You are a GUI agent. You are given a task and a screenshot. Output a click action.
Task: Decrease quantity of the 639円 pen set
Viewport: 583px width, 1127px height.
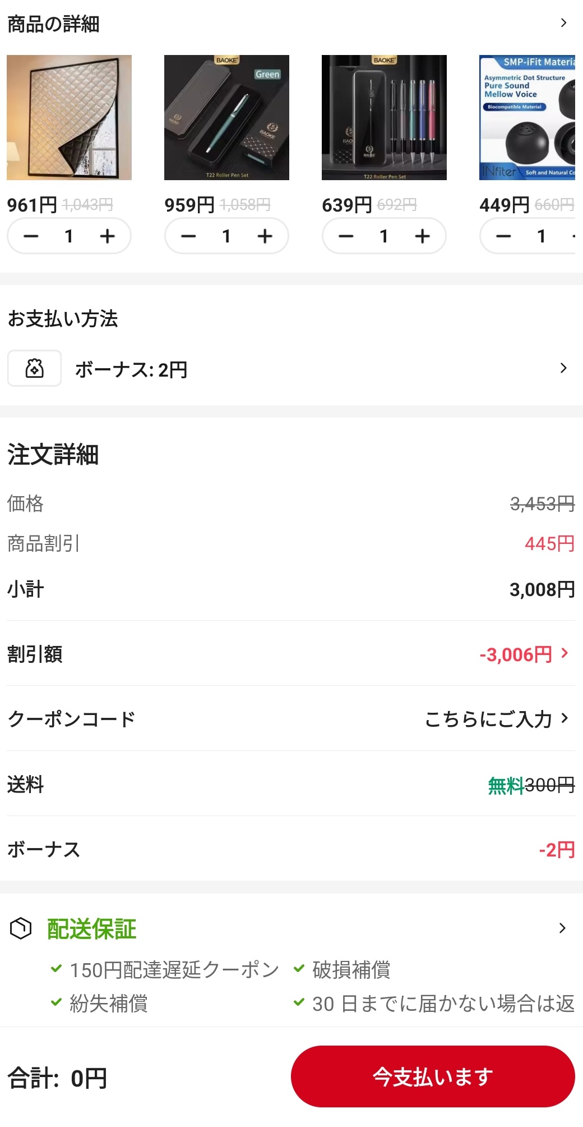pyautogui.click(x=346, y=236)
